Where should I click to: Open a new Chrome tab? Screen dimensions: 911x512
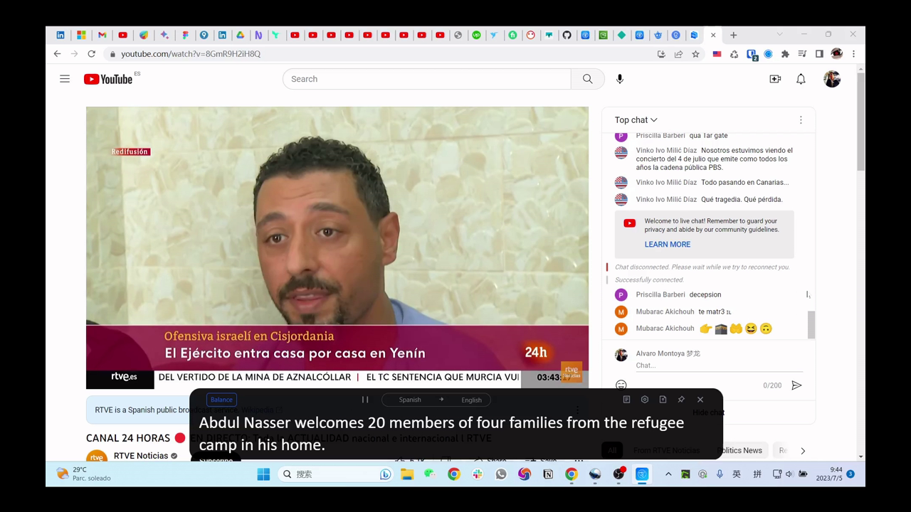pyautogui.click(x=733, y=35)
